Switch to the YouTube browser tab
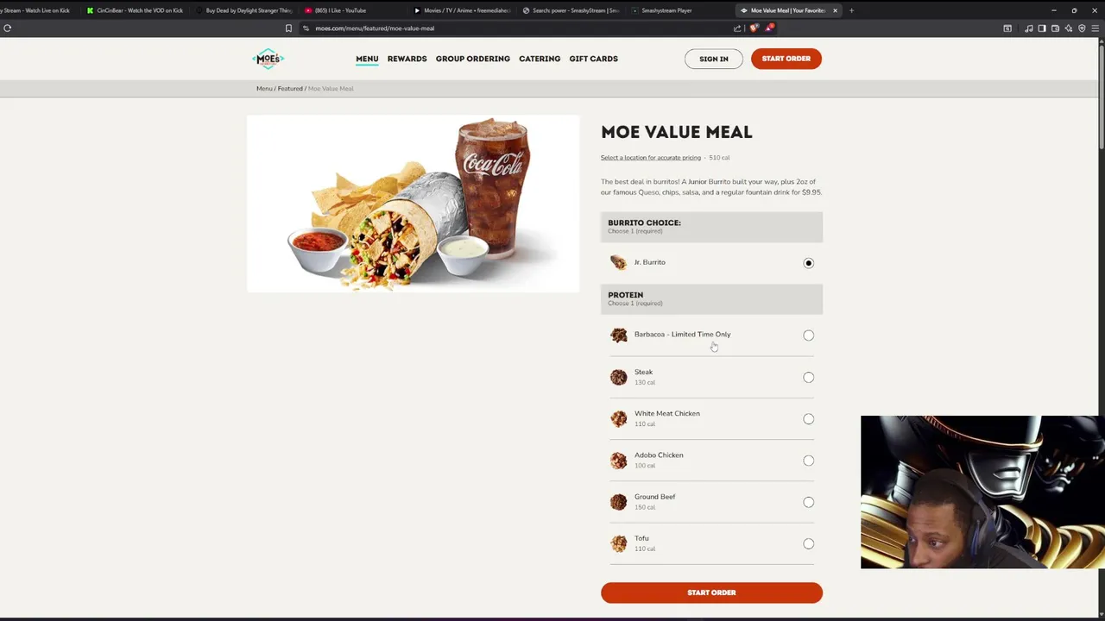The image size is (1105, 621). (x=337, y=10)
